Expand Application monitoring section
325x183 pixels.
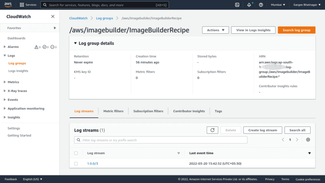click(x=4, y=108)
